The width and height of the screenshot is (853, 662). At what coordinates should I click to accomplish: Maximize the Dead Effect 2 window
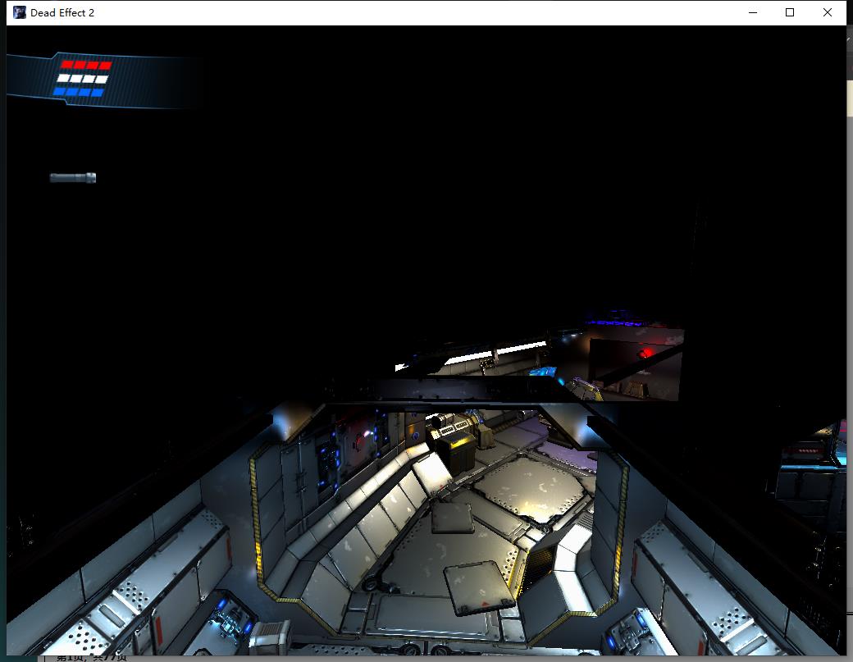(790, 12)
